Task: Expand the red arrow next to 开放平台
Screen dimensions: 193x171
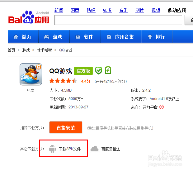Action: [162, 107]
